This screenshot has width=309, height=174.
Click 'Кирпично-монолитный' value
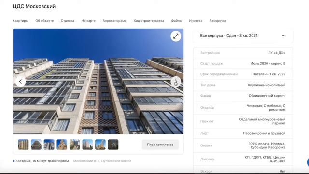click(x=267, y=85)
